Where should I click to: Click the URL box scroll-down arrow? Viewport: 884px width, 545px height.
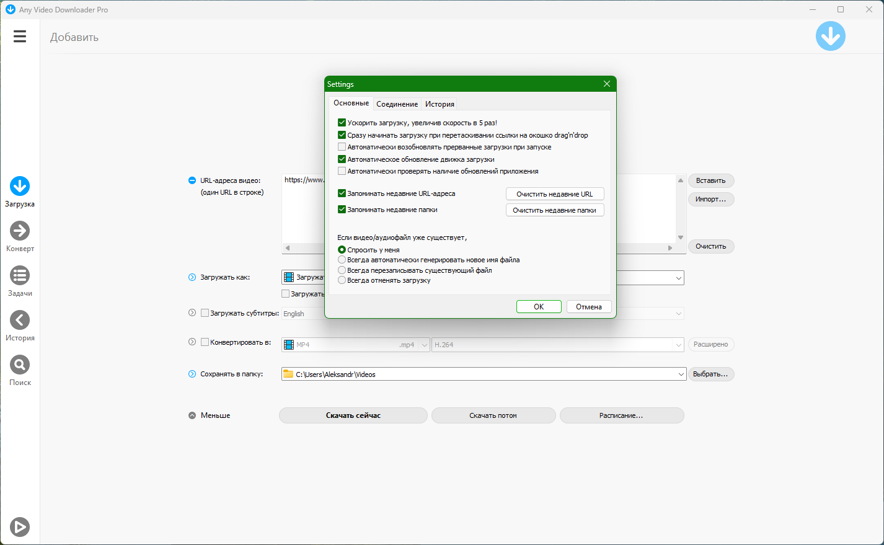(681, 237)
